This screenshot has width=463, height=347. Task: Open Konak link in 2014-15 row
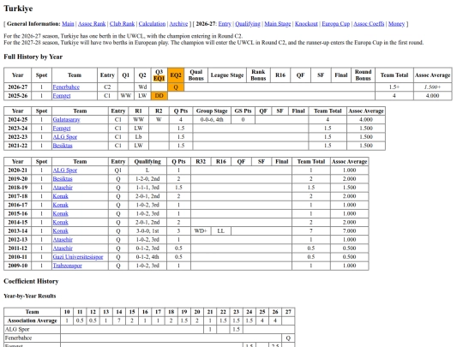coord(61,222)
